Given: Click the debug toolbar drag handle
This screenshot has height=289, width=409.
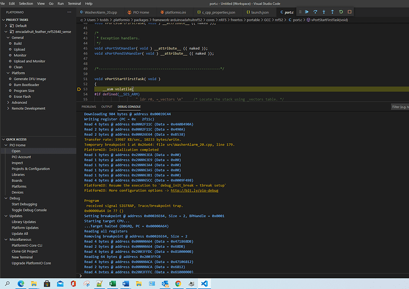Looking at the screenshot, I should 300,12.
